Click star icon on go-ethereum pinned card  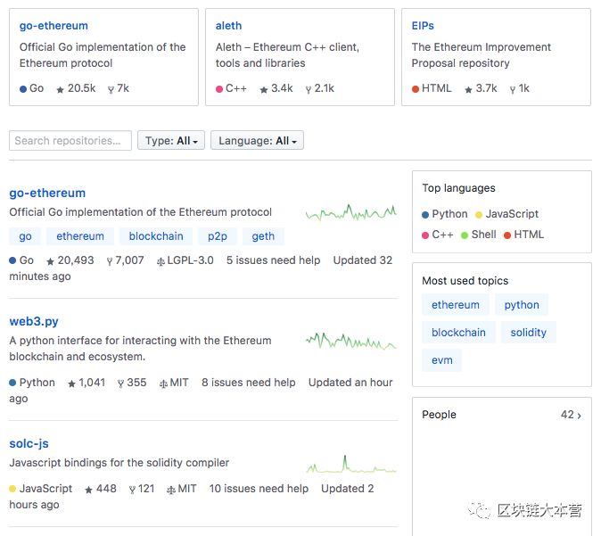(x=60, y=90)
